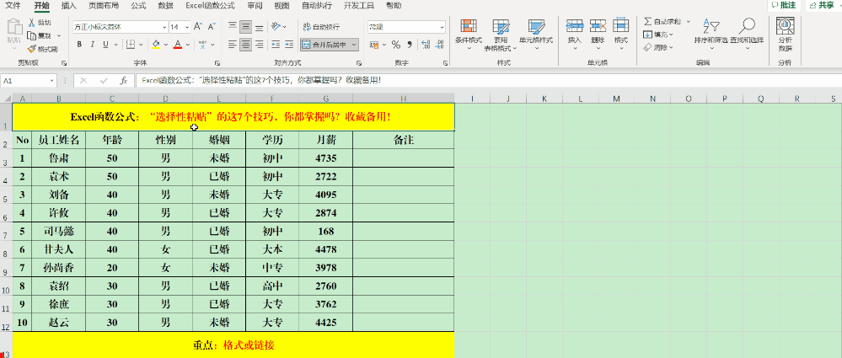The width and height of the screenshot is (842, 358).
Task: Increase indent using the indent icon
Action: (289, 44)
